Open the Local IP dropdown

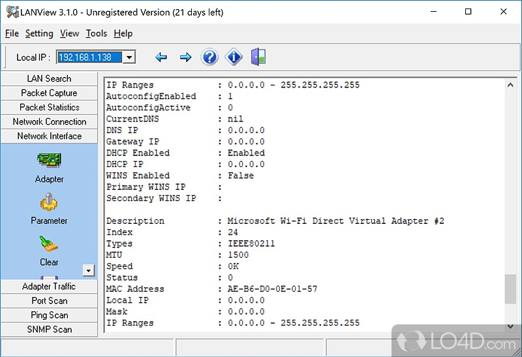click(x=129, y=57)
